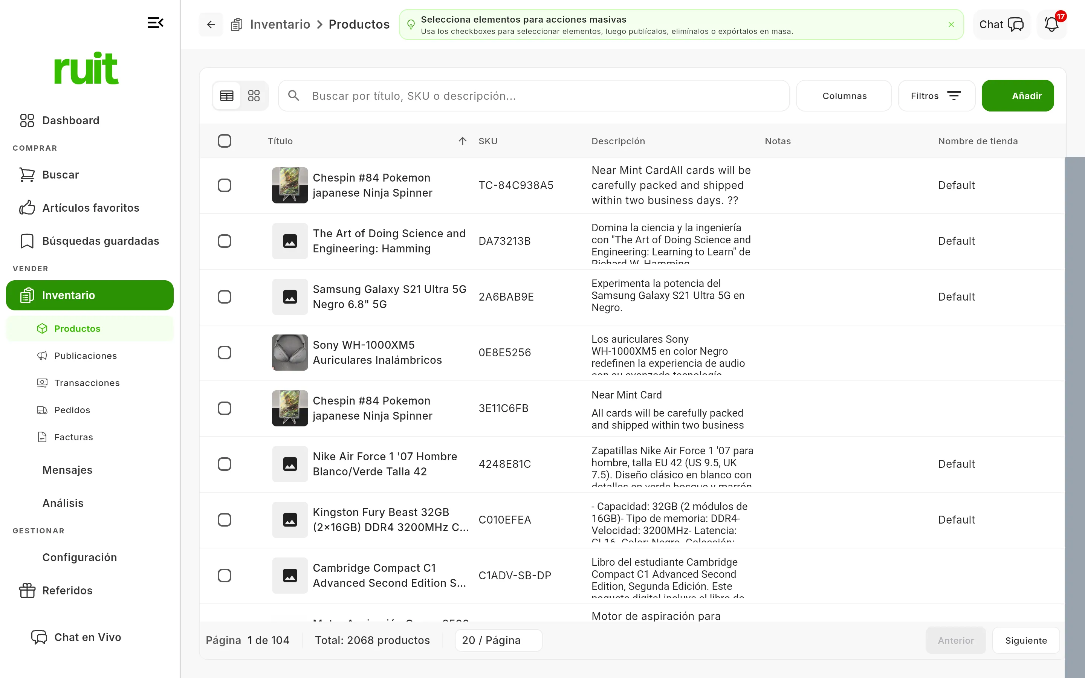Dismiss the bulk actions tip banner
Image resolution: width=1085 pixels, height=678 pixels.
[x=951, y=24]
